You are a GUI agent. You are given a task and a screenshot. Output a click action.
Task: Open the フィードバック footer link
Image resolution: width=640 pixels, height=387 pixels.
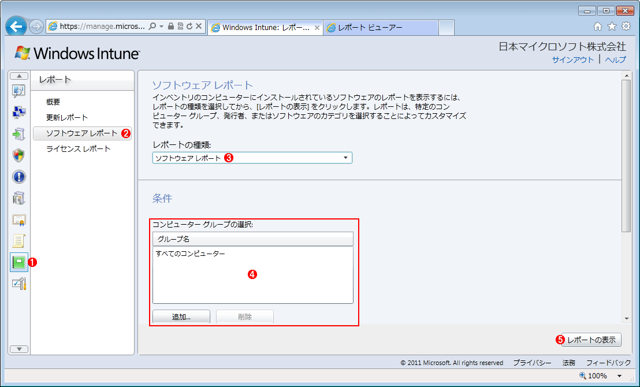tap(608, 363)
